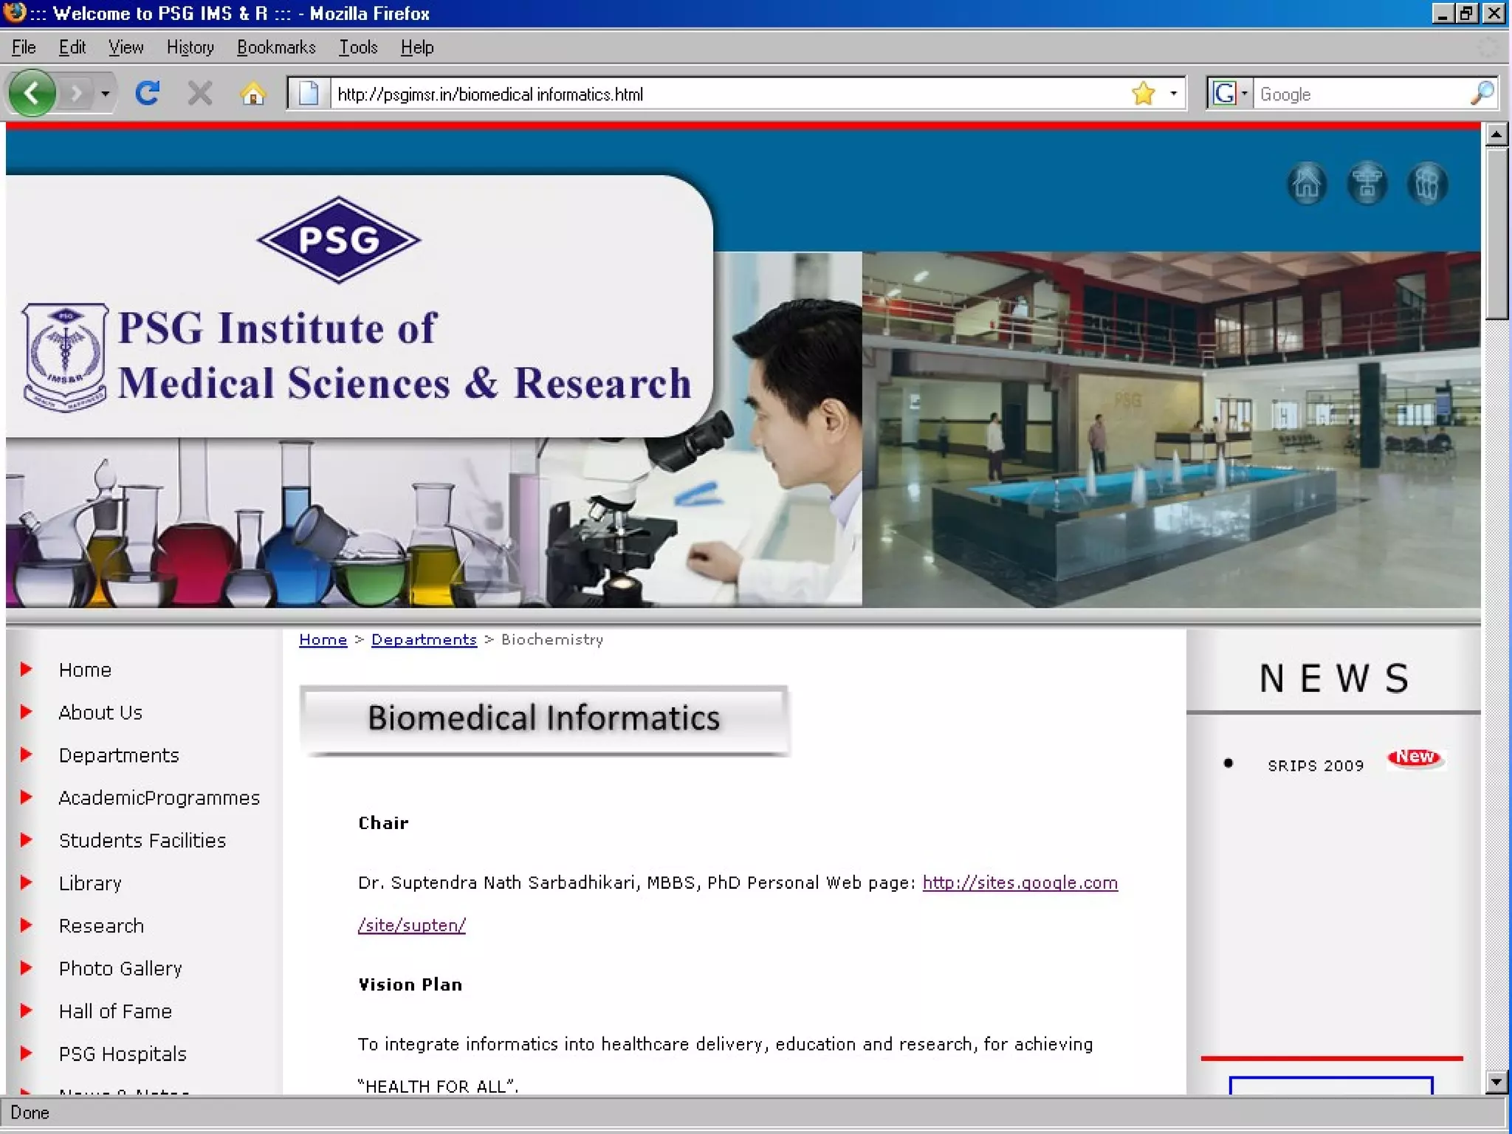Click the rightmost round header icon
1512x1134 pixels.
(1426, 183)
